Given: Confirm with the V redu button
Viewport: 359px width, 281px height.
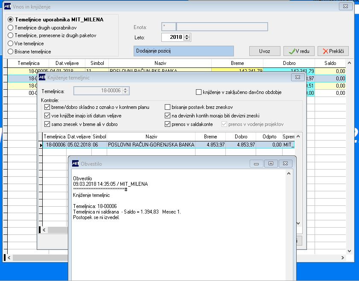Looking at the screenshot, I should click(x=299, y=51).
